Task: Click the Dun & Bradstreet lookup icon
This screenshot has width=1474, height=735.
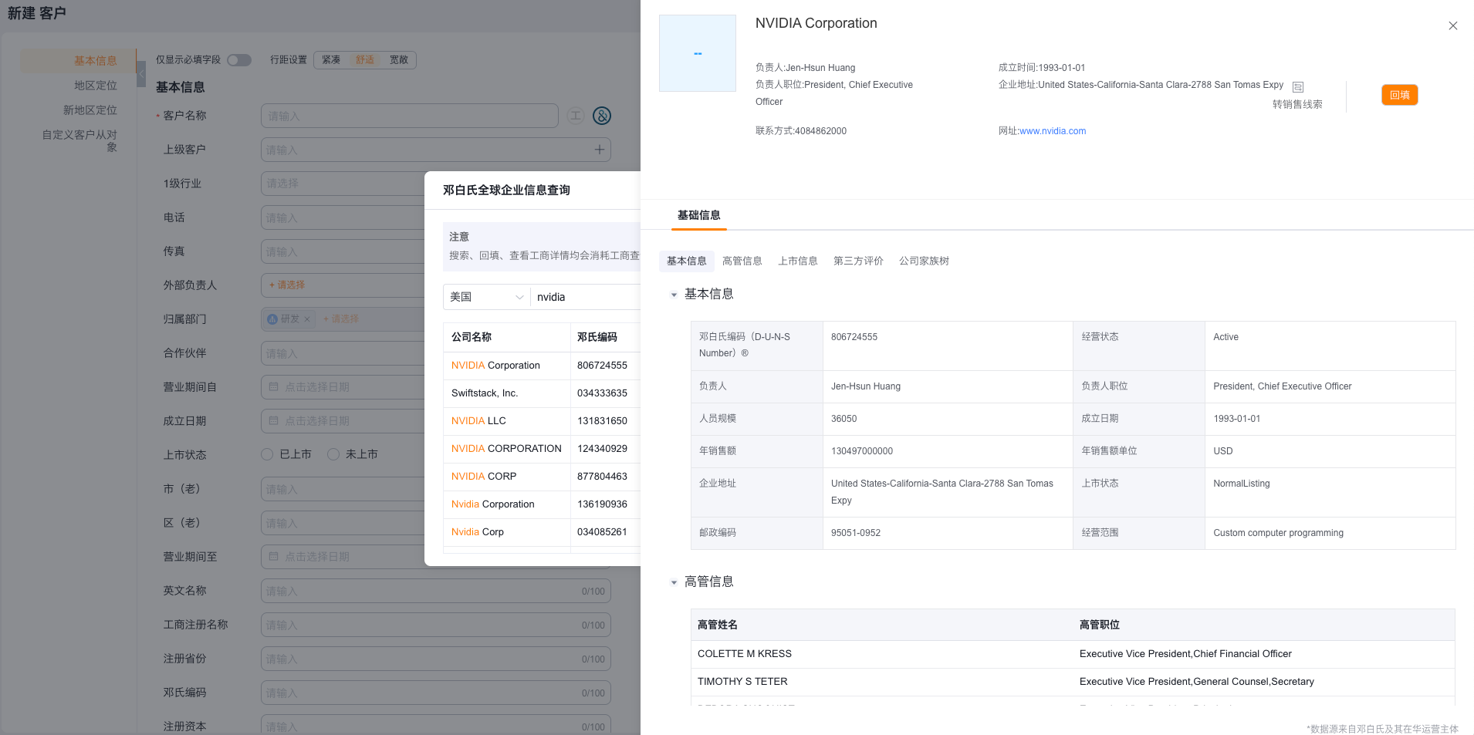Action: [602, 116]
